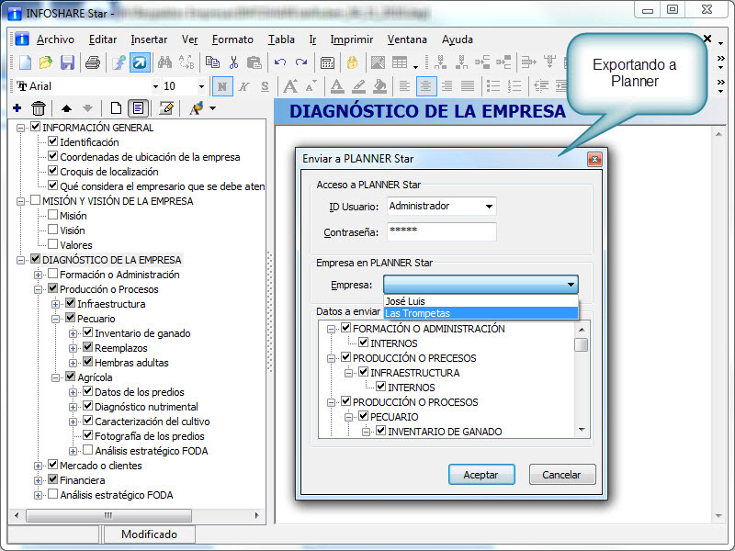Collapse the MISIÓN Y VISIÓN DE LA EMPRESA node
Viewport: 735px width, 551px height.
click(20, 201)
